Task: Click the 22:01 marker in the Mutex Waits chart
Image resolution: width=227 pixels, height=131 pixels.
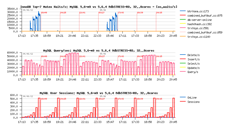Action: (82, 13)
